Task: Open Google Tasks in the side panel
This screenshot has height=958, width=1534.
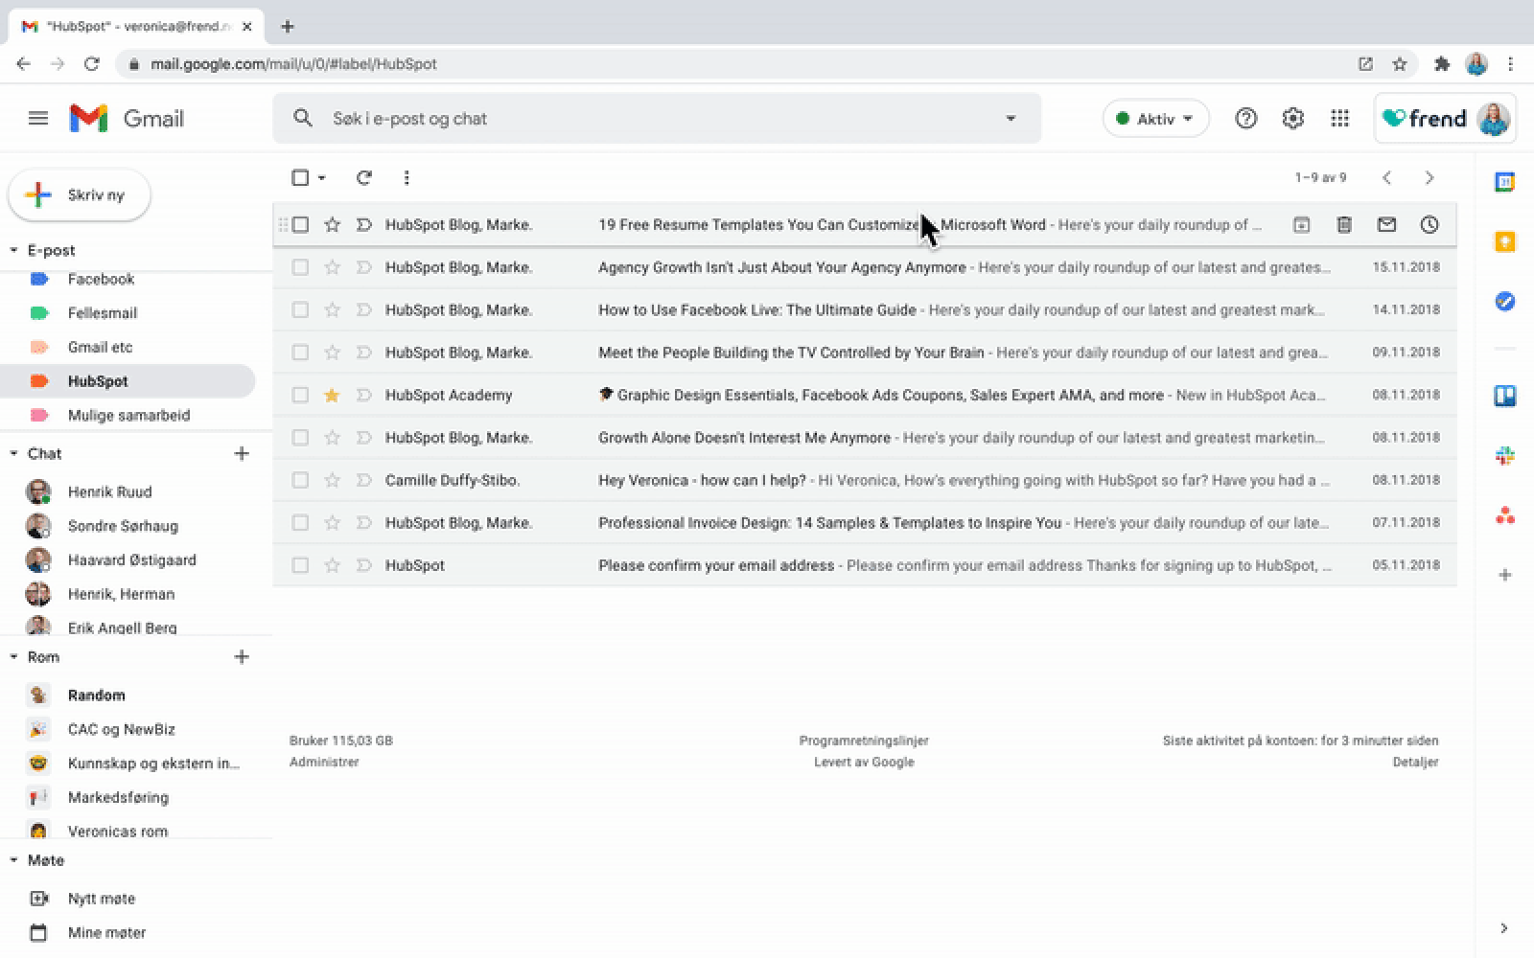Action: click(x=1505, y=302)
